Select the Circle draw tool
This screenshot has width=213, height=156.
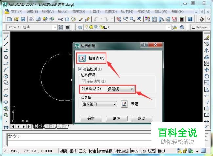(x=6, y=76)
